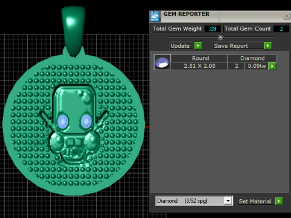Click the green arrow next to Update

[x=198, y=45]
